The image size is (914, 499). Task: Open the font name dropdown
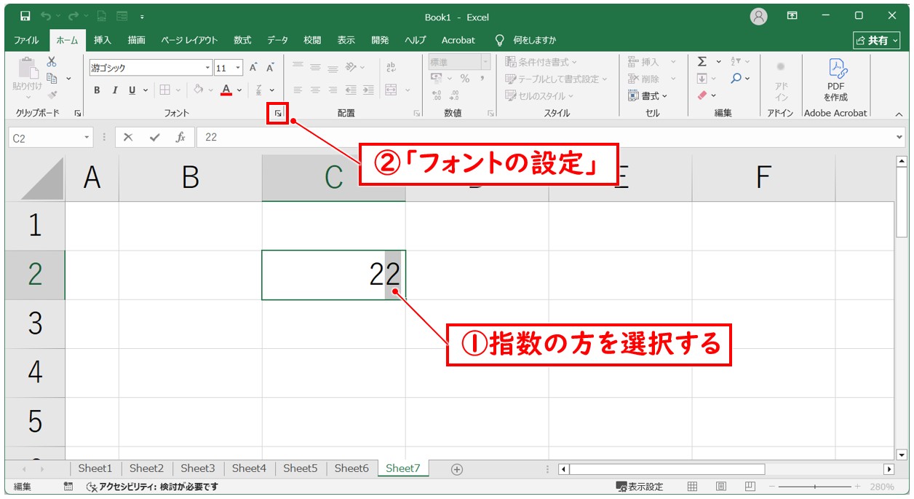[208, 68]
